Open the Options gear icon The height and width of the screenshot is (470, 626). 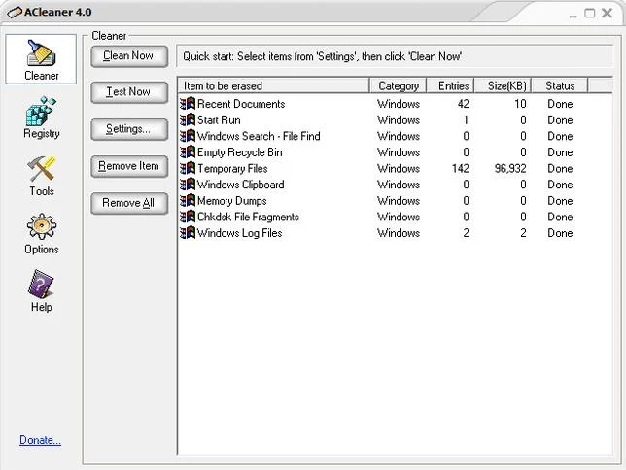[41, 226]
